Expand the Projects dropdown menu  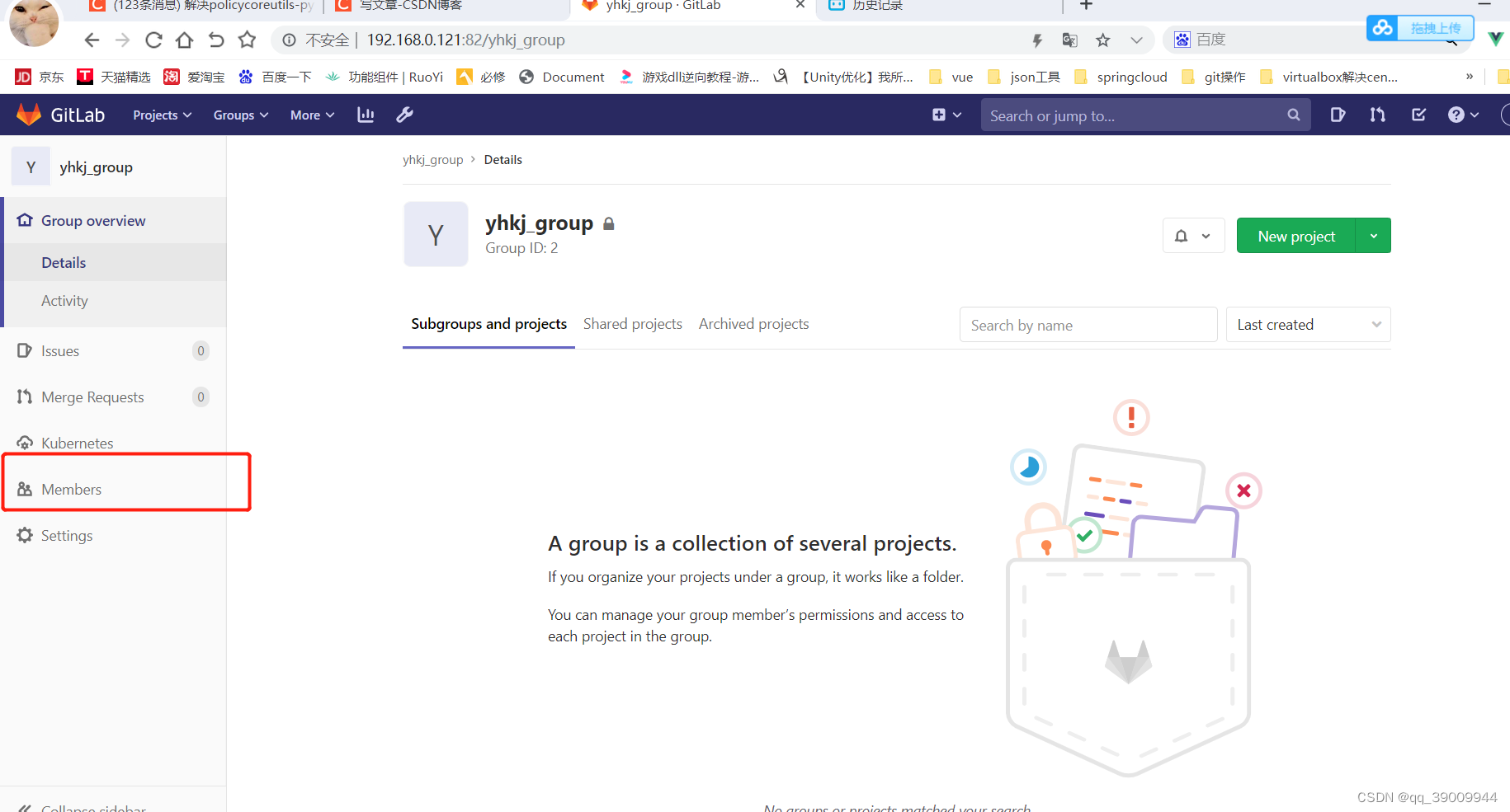163,115
